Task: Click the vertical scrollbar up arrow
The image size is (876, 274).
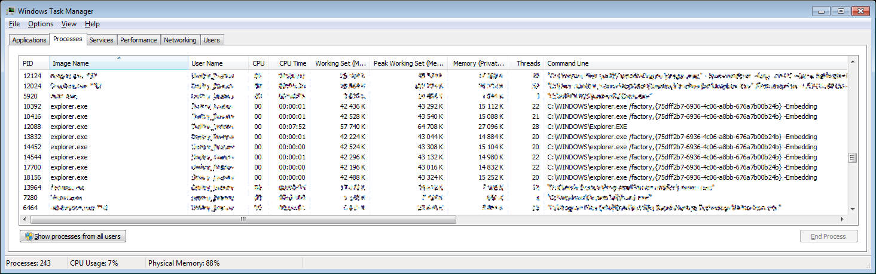Action: tap(853, 61)
